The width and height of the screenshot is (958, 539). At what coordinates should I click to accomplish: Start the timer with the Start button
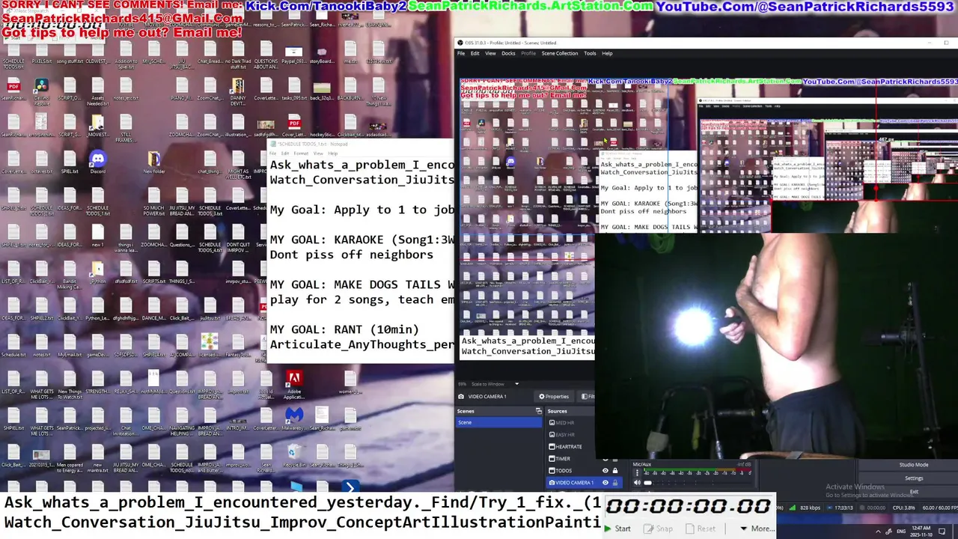[x=617, y=529]
